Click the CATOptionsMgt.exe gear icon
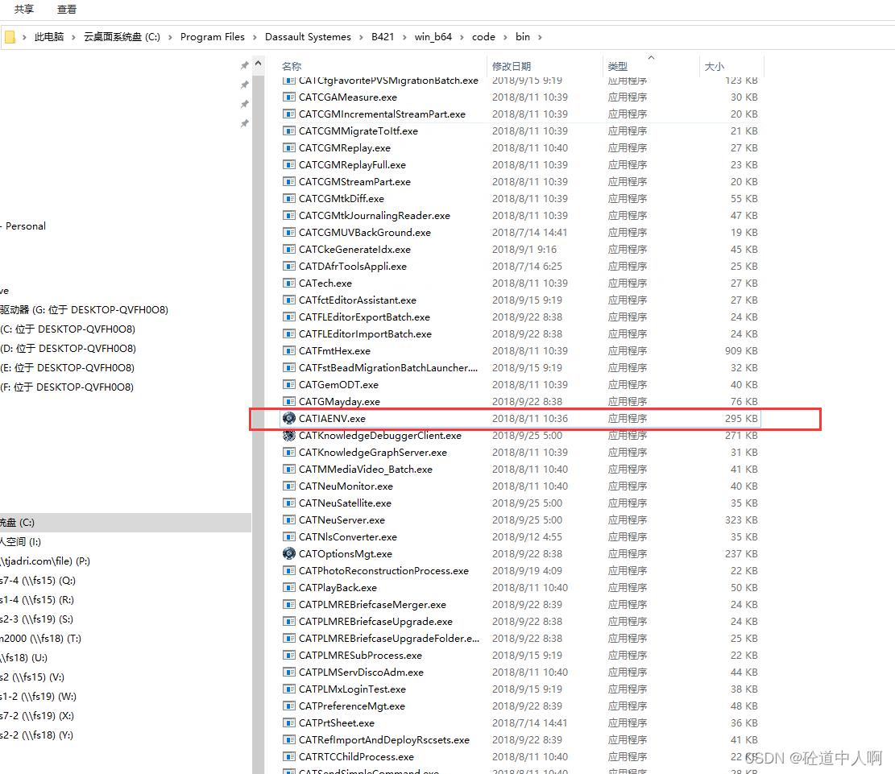 [289, 553]
